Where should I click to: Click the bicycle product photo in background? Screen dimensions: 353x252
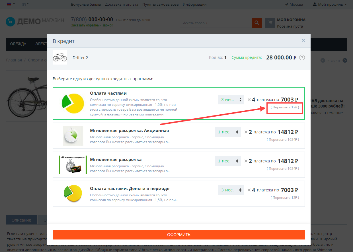click(26, 96)
